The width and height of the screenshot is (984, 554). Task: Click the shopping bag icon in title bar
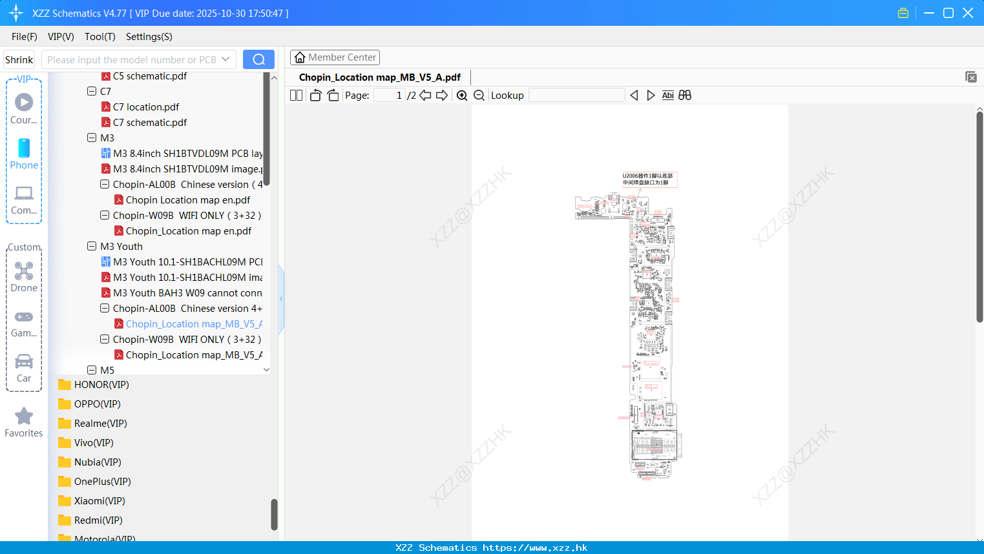903,13
